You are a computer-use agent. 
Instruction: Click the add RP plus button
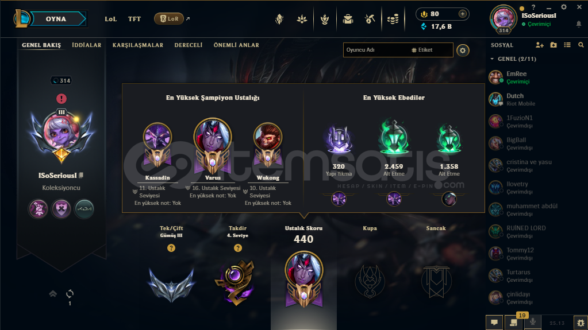point(462,14)
